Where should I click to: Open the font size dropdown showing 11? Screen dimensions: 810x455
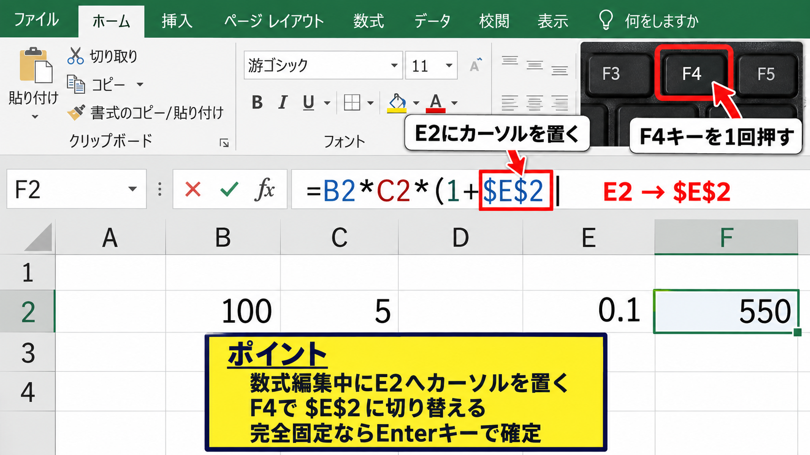[x=449, y=65]
